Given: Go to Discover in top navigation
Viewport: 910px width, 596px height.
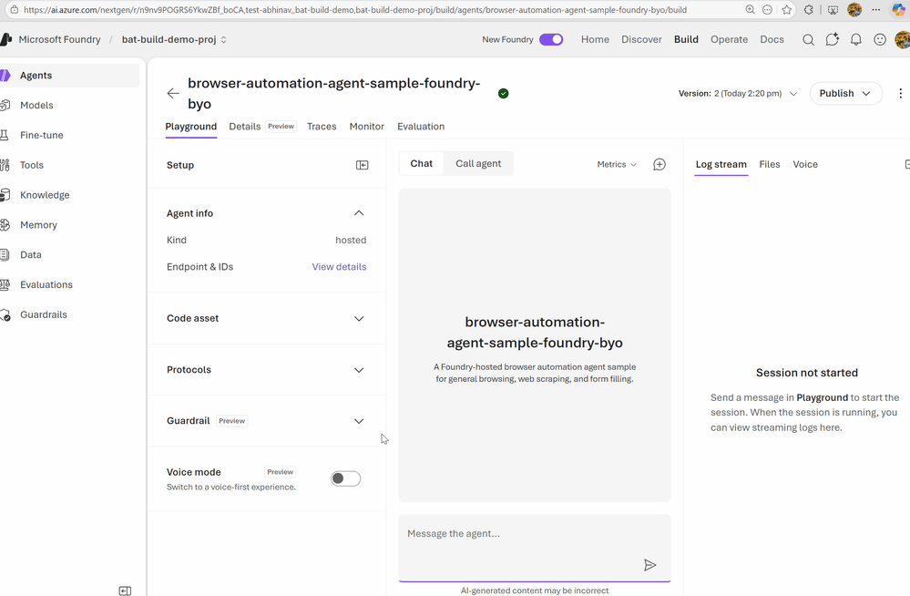Looking at the screenshot, I should pyautogui.click(x=641, y=39).
